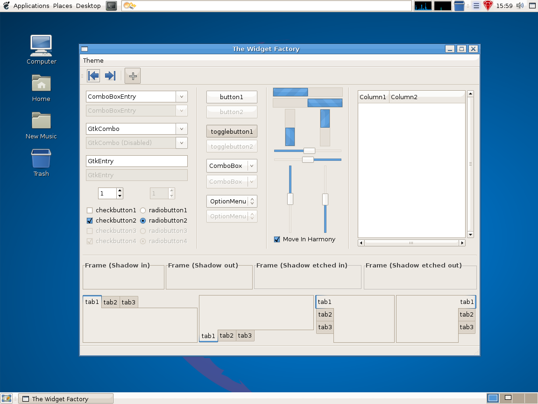Open the New Music folder icon
Viewport: 538px width, 404px height.
(41, 126)
